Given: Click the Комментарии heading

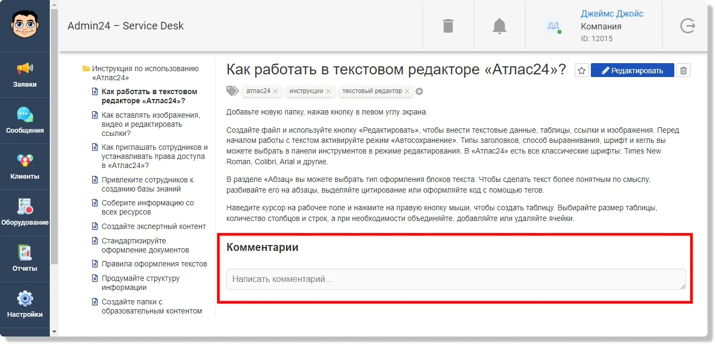Looking at the screenshot, I should (x=262, y=247).
